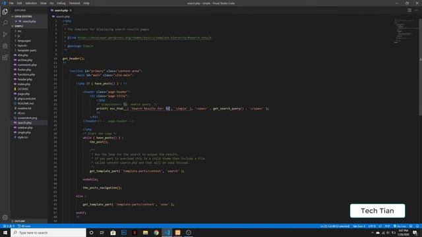The image size is (422, 237).
Task: Close search.php in Open Editors list
Action: pyautogui.click(x=16, y=21)
